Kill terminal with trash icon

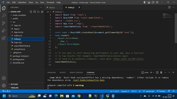click(161, 73)
